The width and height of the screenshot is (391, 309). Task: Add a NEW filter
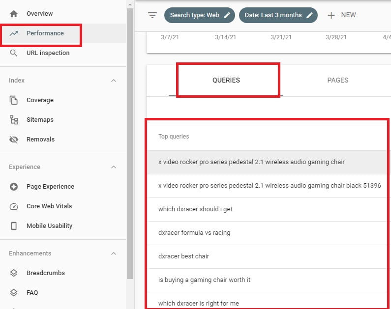coord(342,15)
